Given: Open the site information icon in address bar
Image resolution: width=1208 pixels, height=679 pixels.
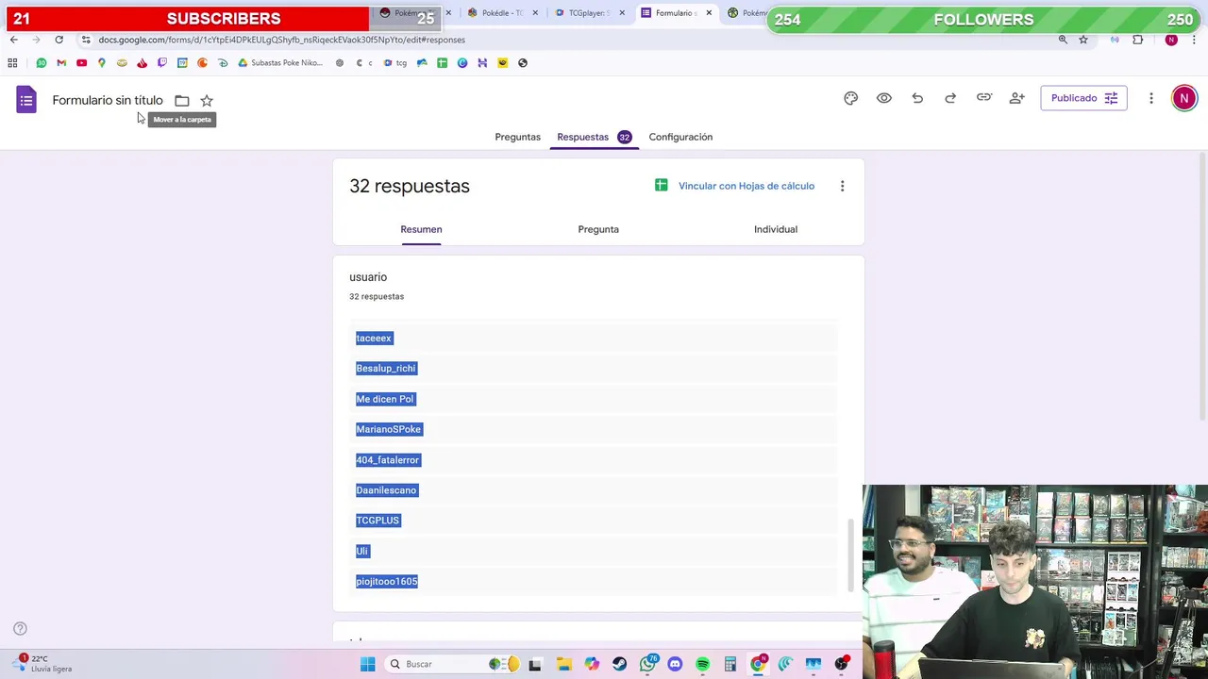Looking at the screenshot, I should pos(86,40).
